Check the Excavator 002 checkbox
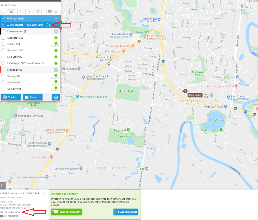This screenshot has height=220, width=258. (4, 51)
